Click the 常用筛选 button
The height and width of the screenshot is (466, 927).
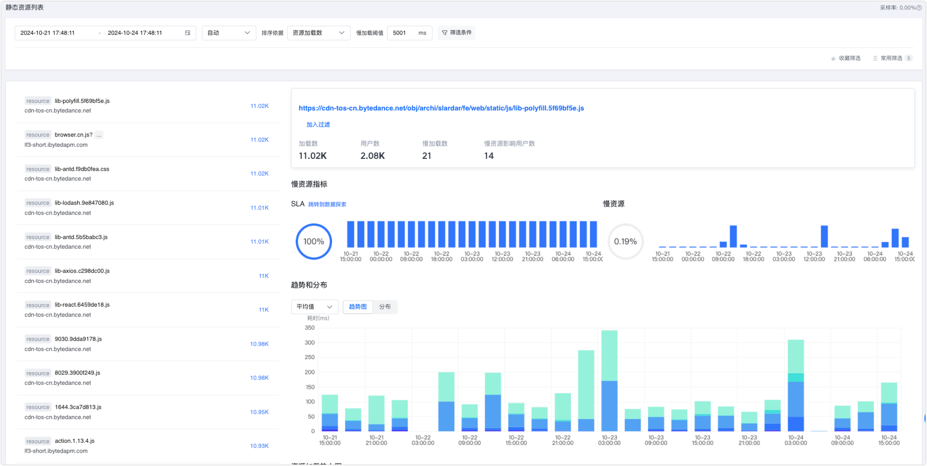[892, 59]
